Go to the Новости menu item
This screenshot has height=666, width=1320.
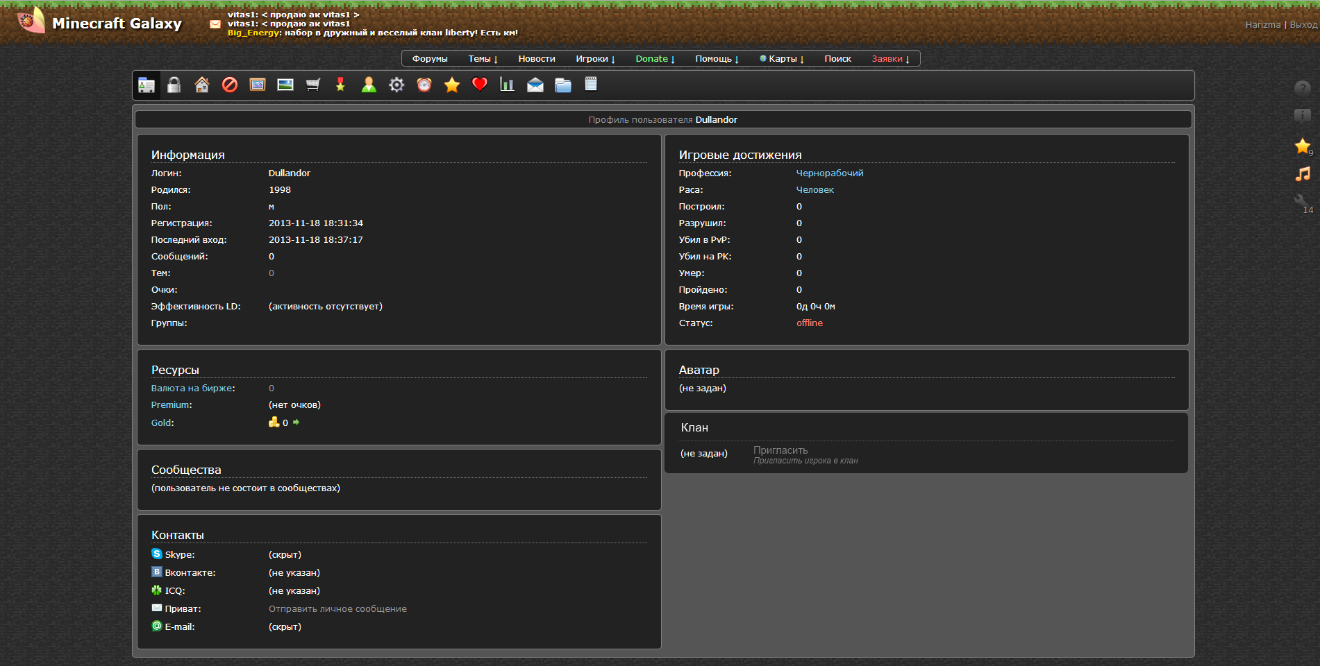coord(537,59)
